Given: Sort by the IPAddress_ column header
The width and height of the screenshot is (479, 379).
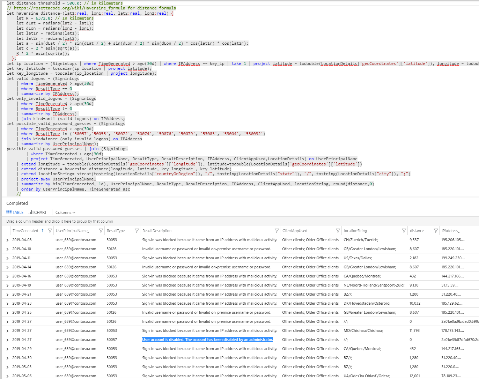Looking at the screenshot, I should (450, 231).
